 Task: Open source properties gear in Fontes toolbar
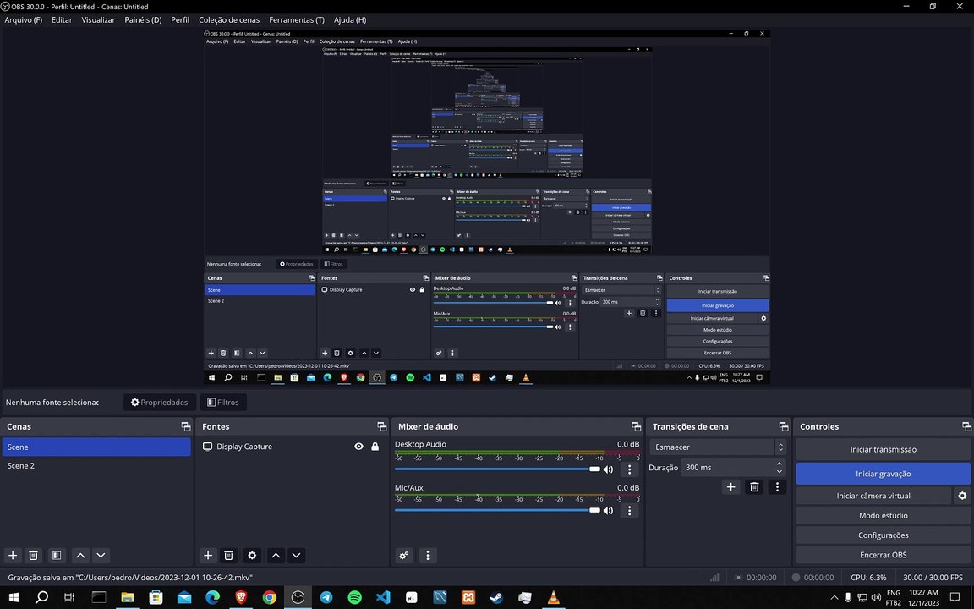(252, 555)
